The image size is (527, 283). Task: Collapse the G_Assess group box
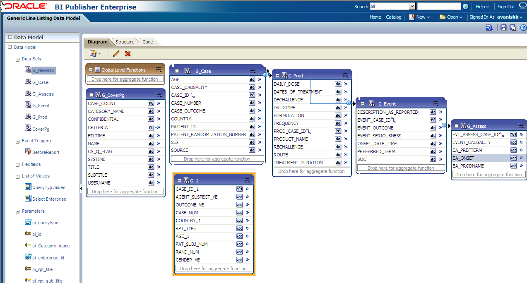click(457, 126)
